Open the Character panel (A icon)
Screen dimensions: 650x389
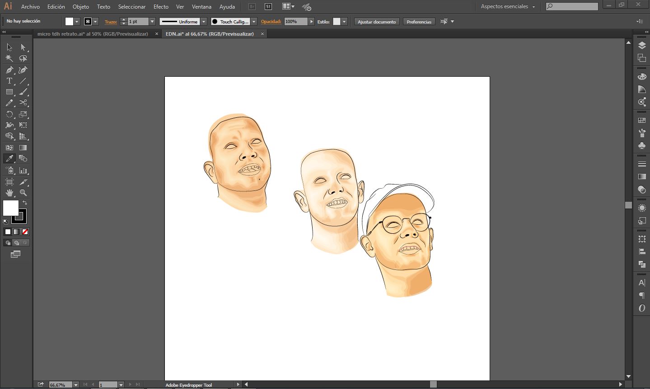pyautogui.click(x=642, y=283)
